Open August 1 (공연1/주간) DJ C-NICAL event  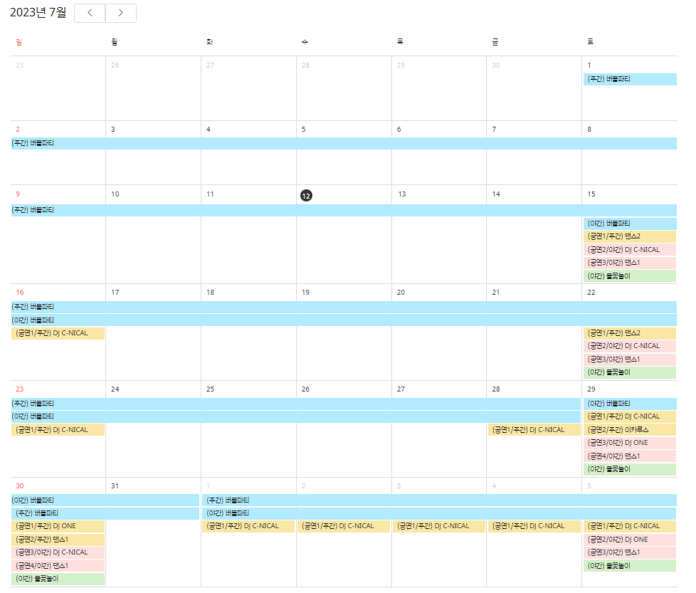click(248, 526)
